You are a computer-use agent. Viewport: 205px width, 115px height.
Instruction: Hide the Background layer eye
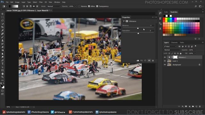165,65
